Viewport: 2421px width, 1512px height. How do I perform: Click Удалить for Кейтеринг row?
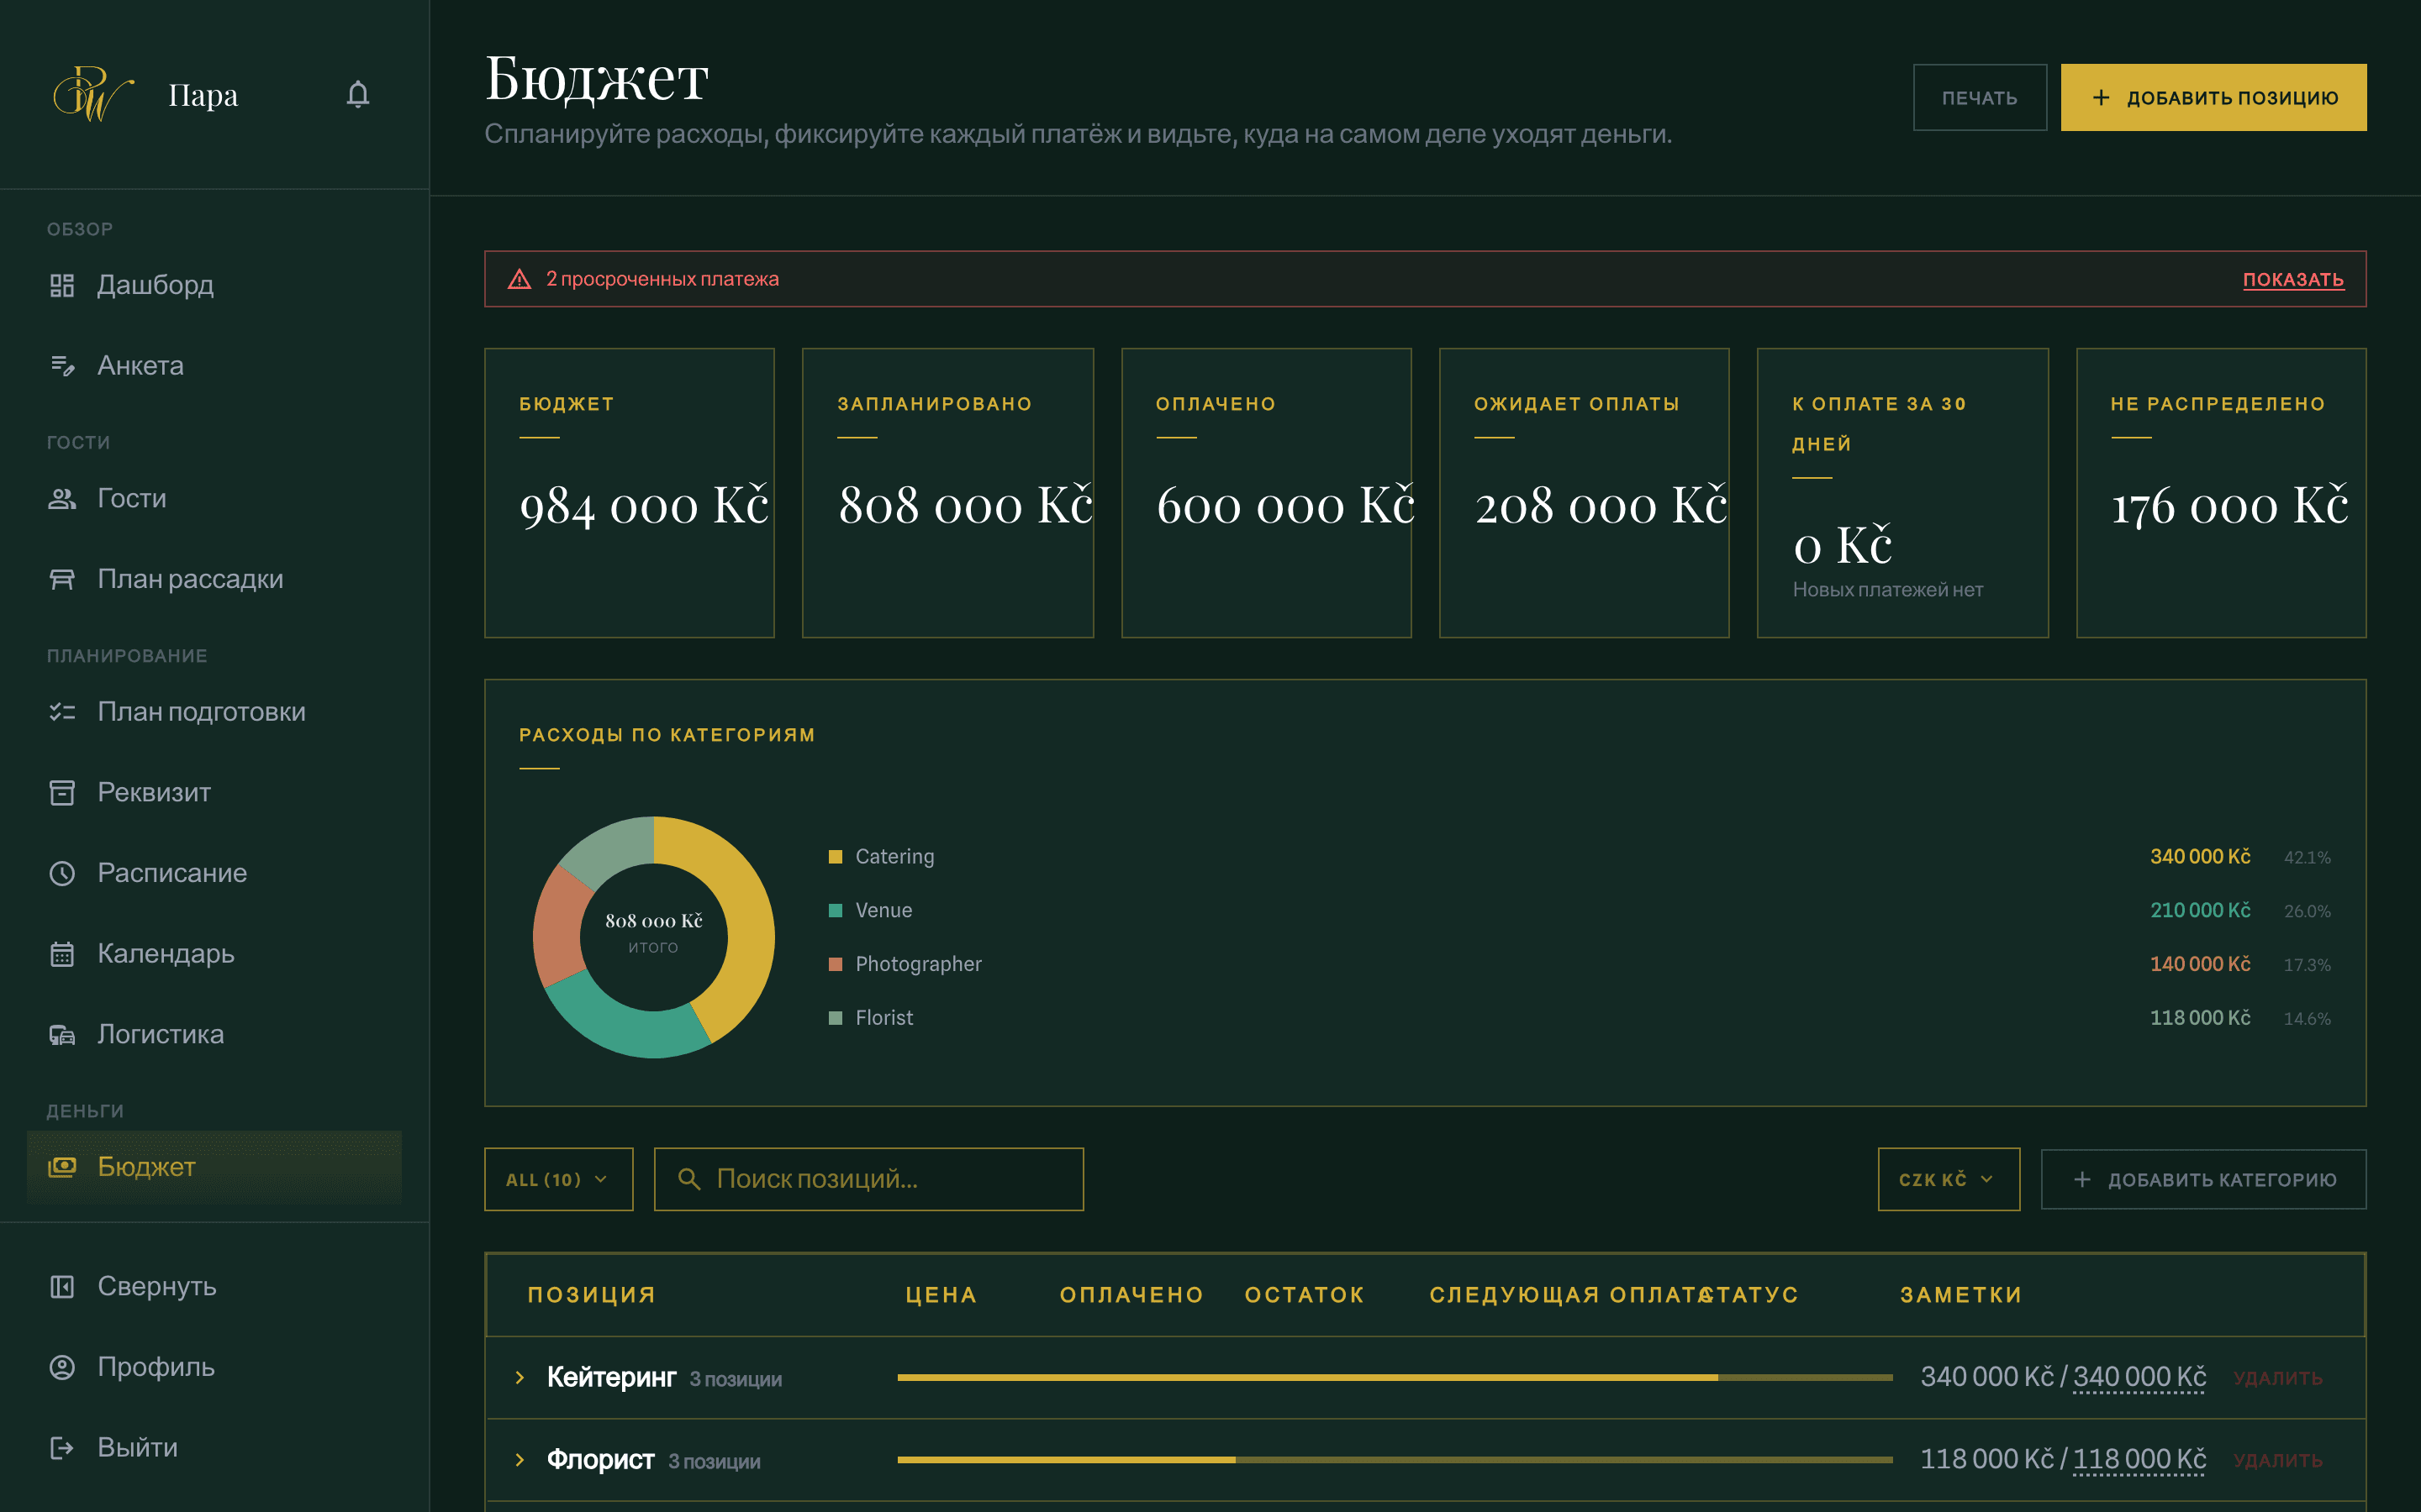2278,1378
